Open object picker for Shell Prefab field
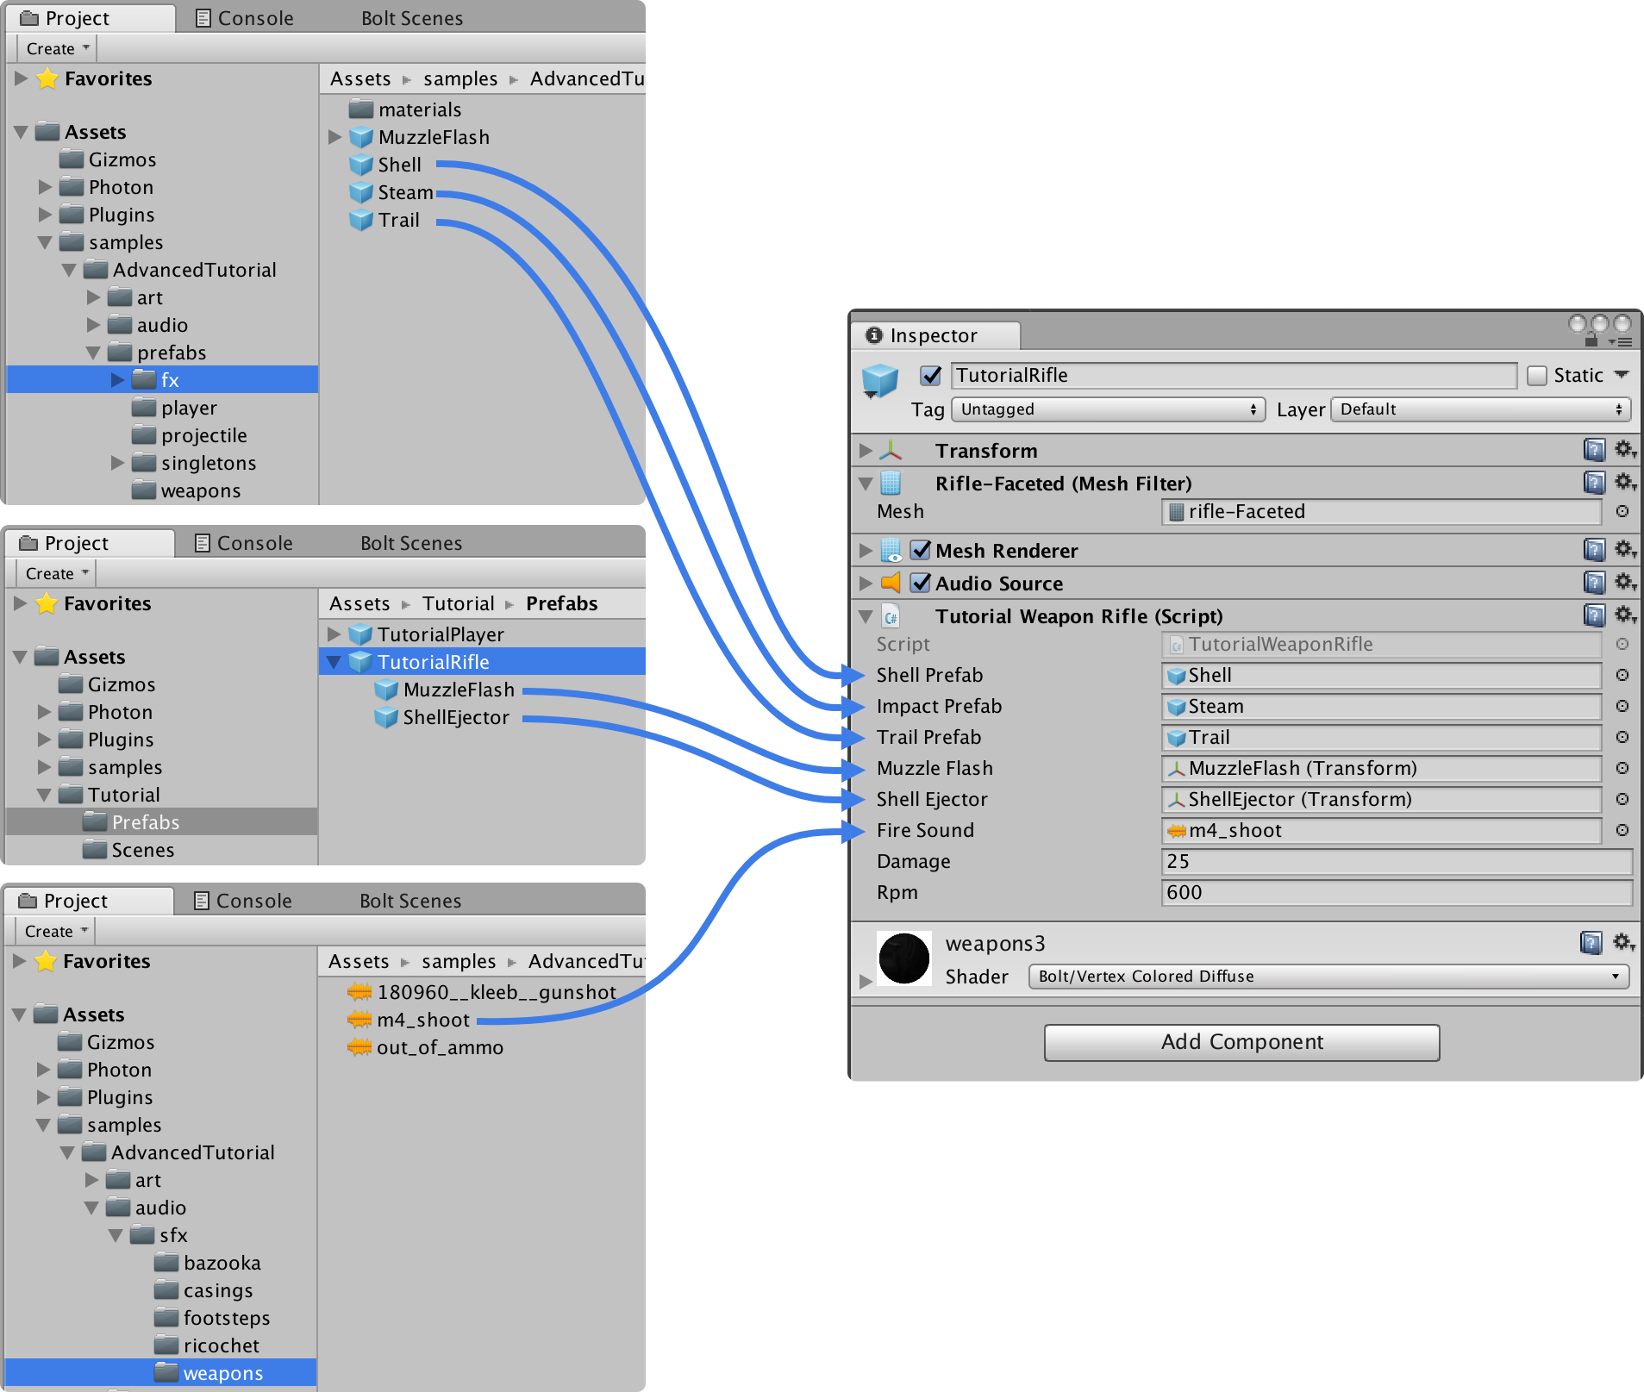The width and height of the screenshot is (1644, 1392). 1622,676
